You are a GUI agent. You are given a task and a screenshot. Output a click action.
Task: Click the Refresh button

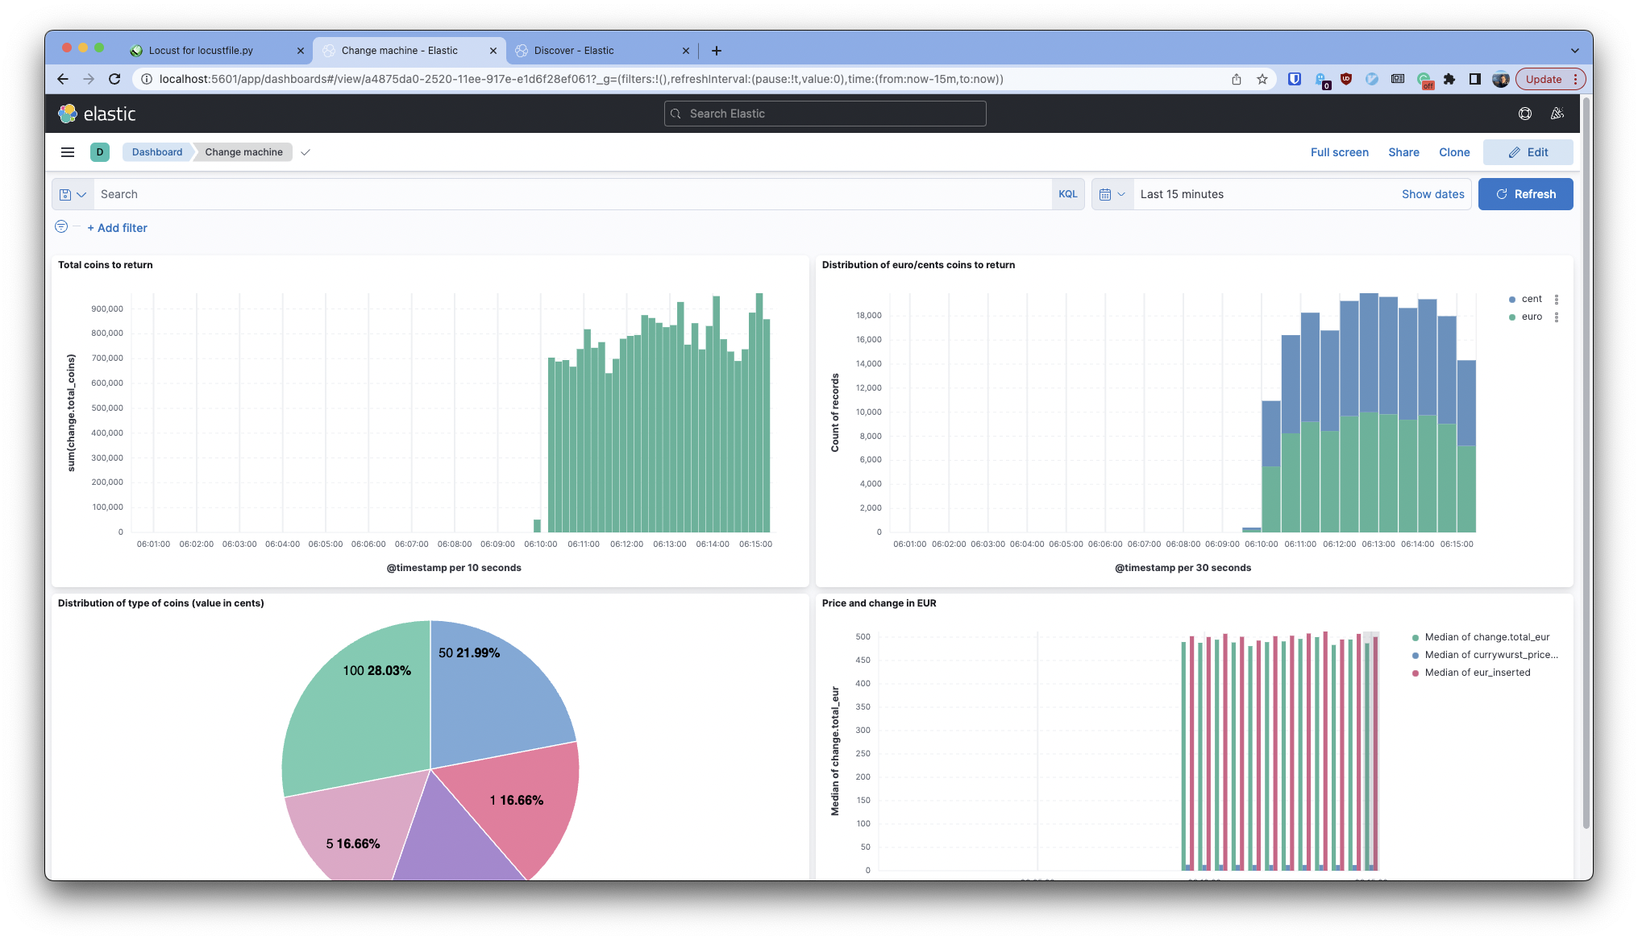1525,194
